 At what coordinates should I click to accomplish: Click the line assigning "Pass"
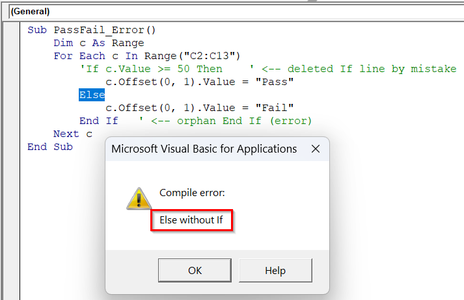point(200,82)
